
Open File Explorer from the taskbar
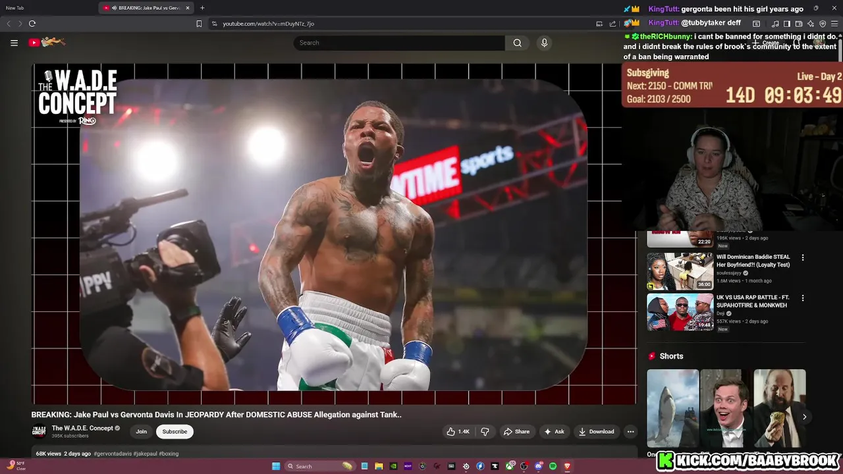point(379,466)
